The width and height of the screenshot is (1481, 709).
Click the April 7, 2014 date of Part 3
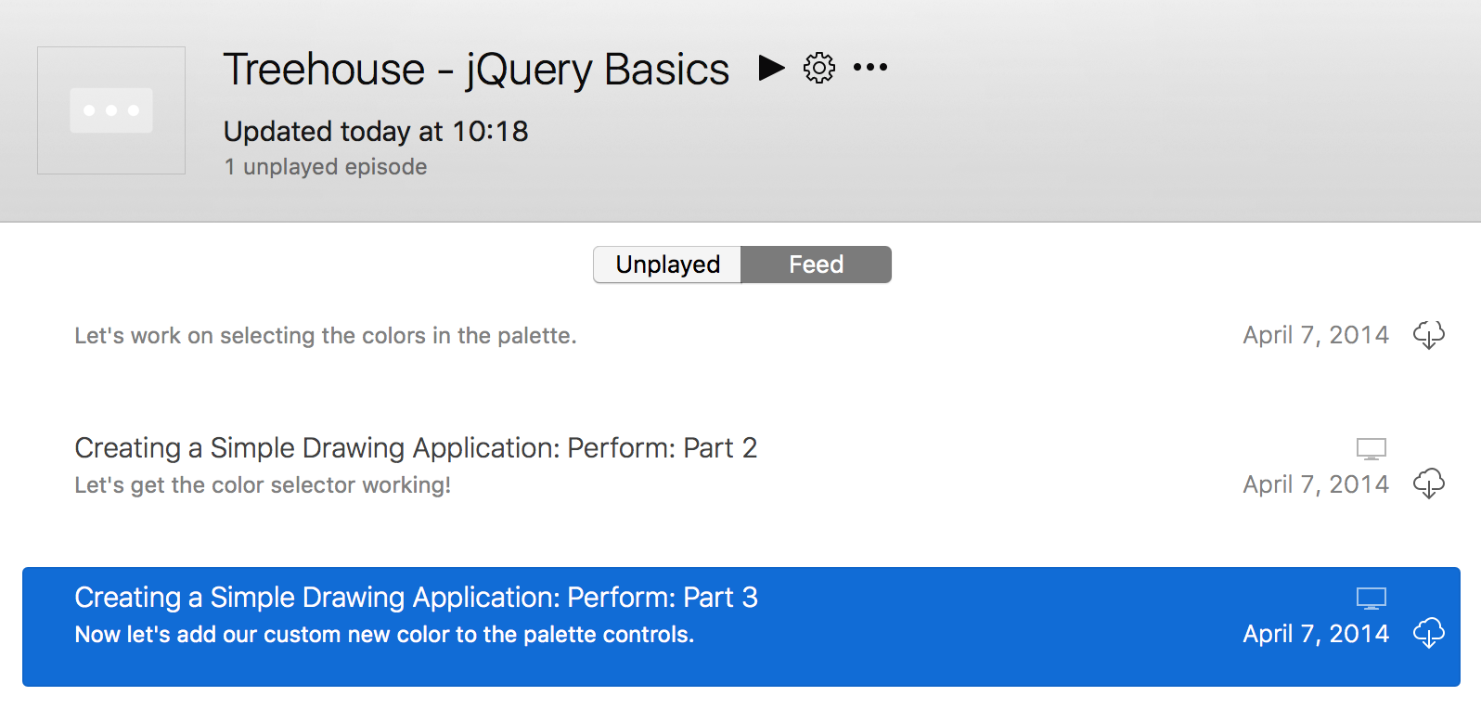tap(1316, 634)
